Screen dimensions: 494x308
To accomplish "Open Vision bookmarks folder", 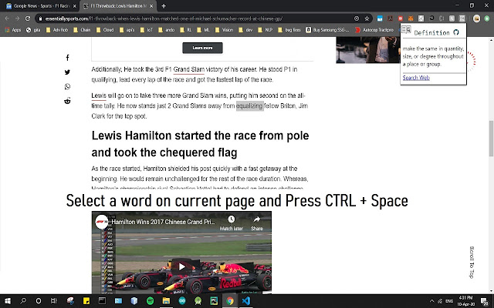I will pyautogui.click(x=225, y=30).
